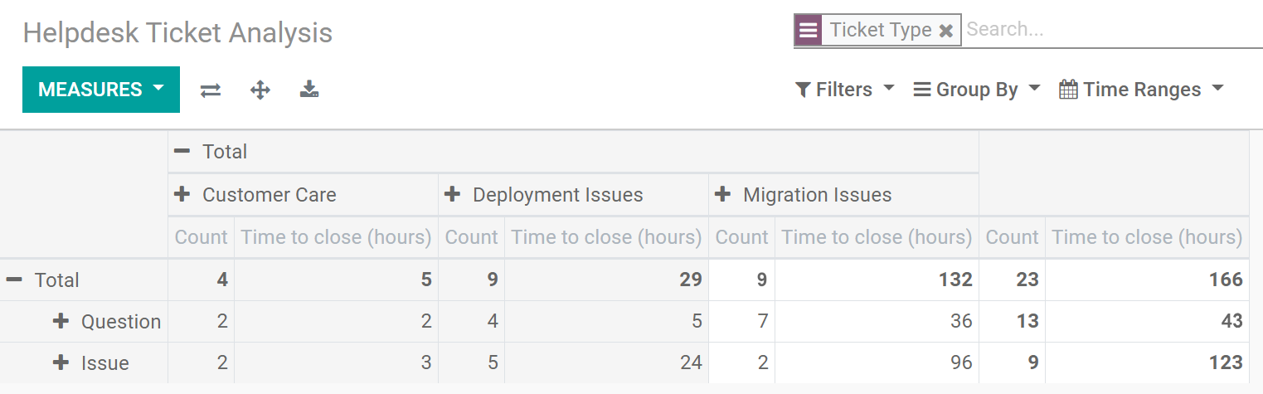1263x394 pixels.
Task: Click the download spreadsheet icon
Action: click(x=309, y=90)
